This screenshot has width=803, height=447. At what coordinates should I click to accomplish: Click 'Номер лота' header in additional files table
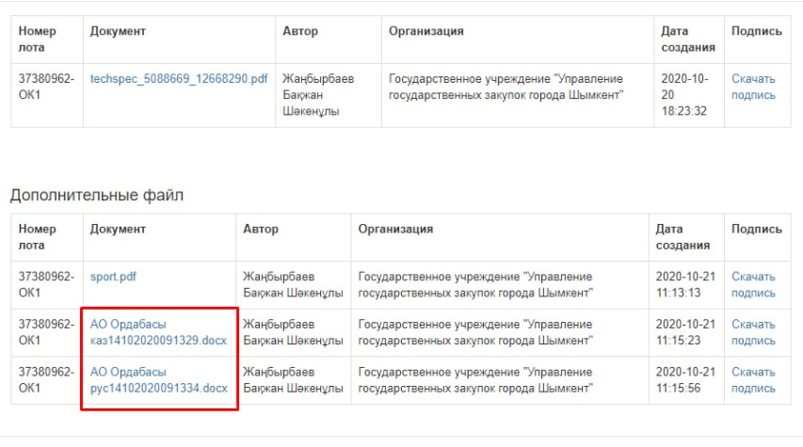[x=38, y=237]
